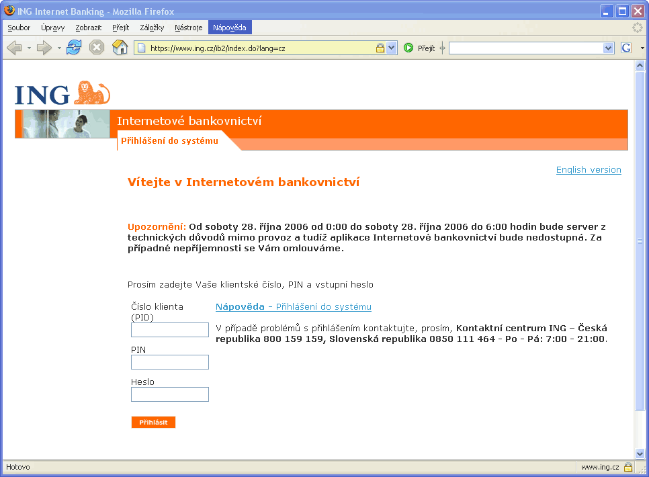Click the toolbar separator grip handle
The width and height of the screenshot is (649, 477).
coord(442,48)
